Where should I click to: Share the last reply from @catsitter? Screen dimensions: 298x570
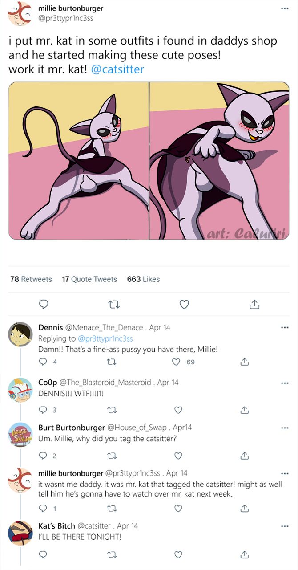tap(244, 554)
